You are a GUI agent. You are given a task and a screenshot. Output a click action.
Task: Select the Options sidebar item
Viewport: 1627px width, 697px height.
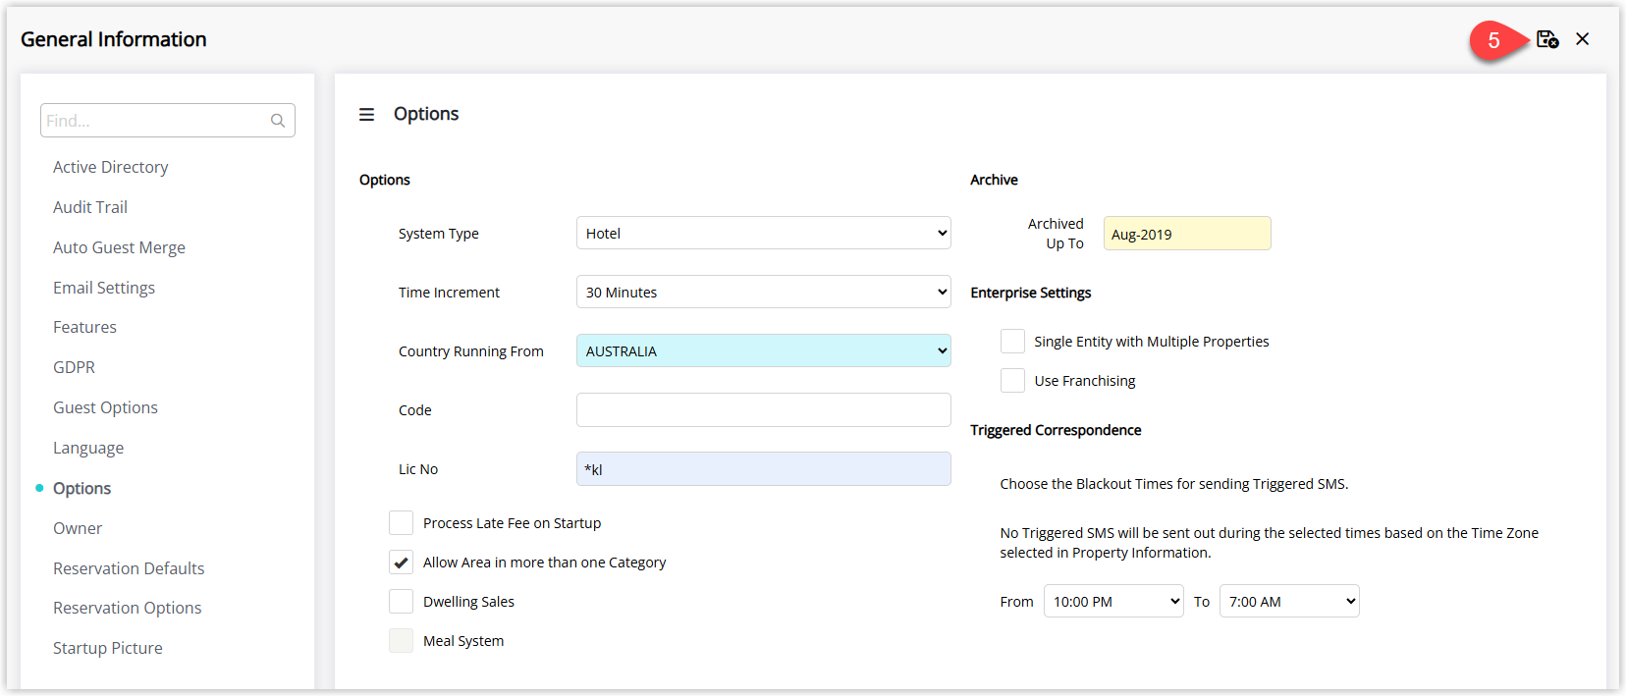[x=81, y=488]
